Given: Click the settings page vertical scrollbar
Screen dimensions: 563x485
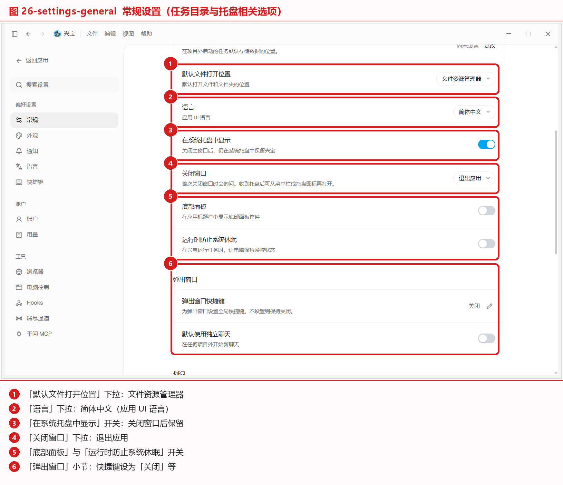Looking at the screenshot, I should [x=556, y=192].
